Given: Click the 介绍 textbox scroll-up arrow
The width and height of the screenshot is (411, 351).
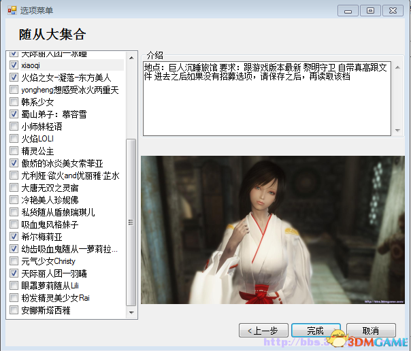Looking at the screenshot, I should coord(397,67).
